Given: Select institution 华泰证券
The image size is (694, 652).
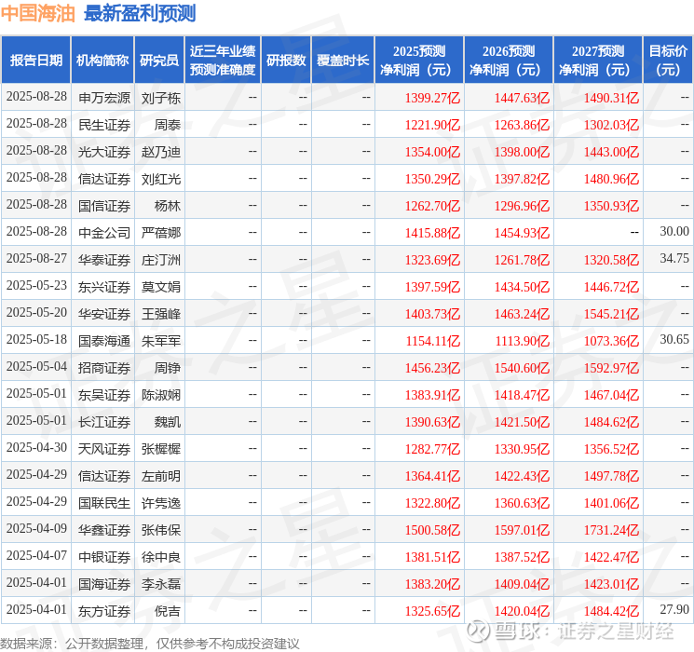Looking at the screenshot, I should (104, 260).
